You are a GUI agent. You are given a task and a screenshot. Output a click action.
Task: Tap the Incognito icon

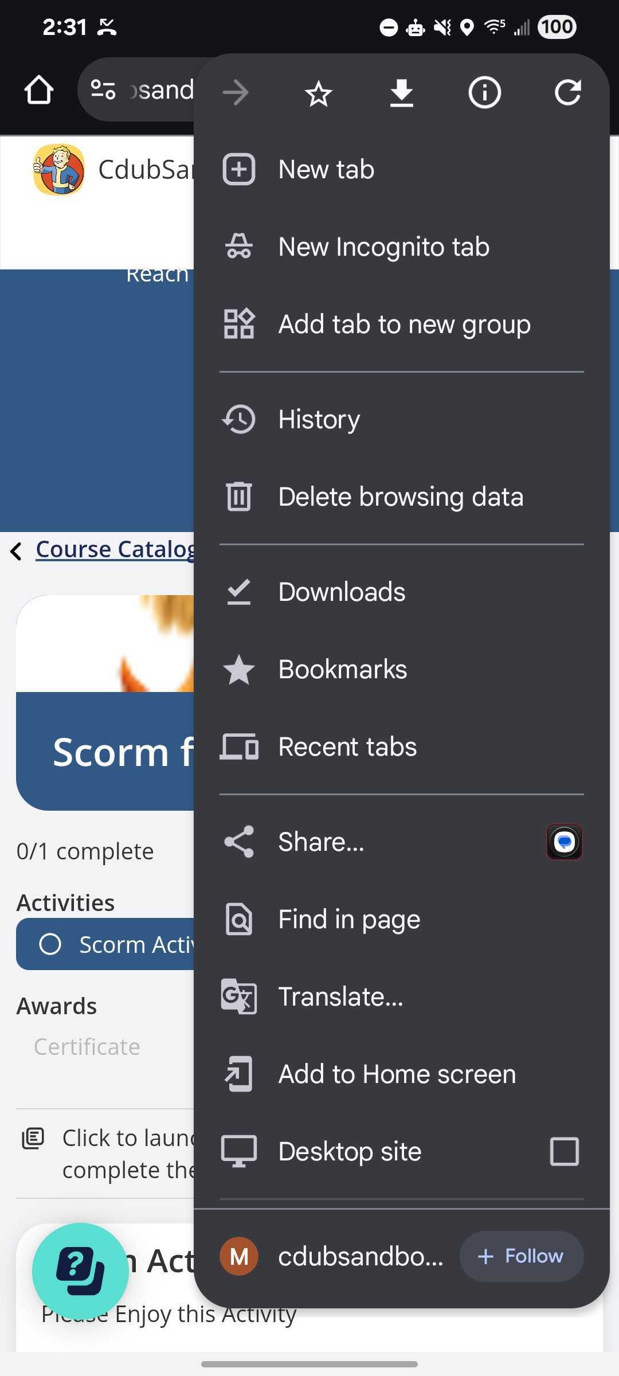[239, 247]
